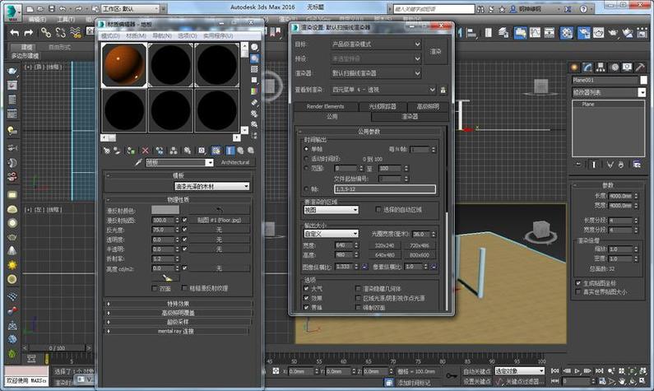Click the 漫反射颜色 diffuse color swatch
The width and height of the screenshot is (654, 391).
click(x=165, y=210)
